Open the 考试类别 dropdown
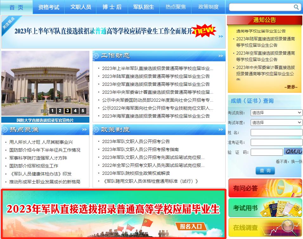The image size is (303, 239). (x=276, y=113)
